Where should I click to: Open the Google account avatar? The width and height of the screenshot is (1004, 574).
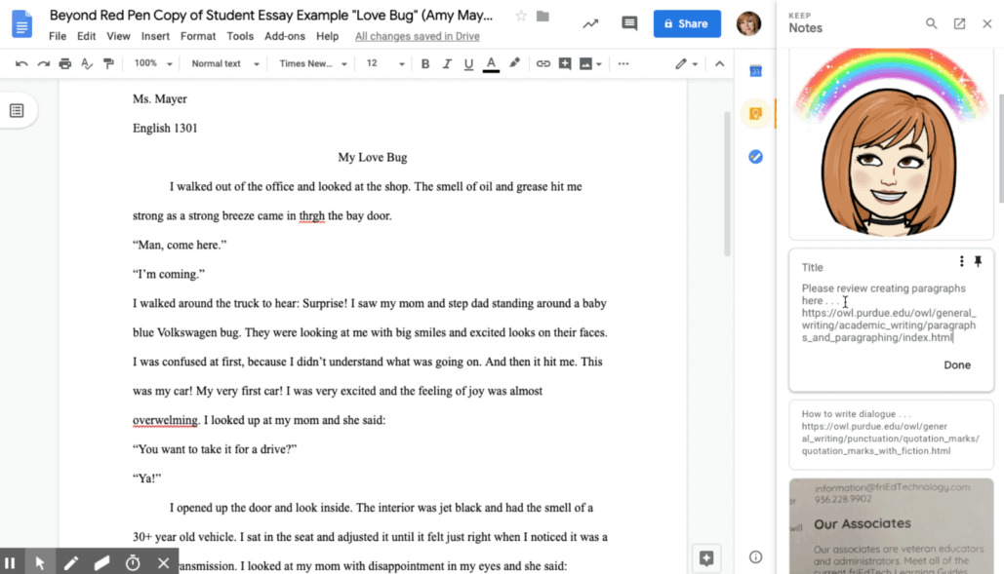tap(748, 23)
